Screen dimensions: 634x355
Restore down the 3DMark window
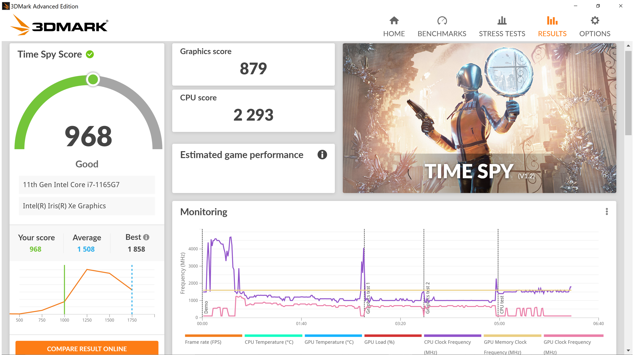(598, 6)
